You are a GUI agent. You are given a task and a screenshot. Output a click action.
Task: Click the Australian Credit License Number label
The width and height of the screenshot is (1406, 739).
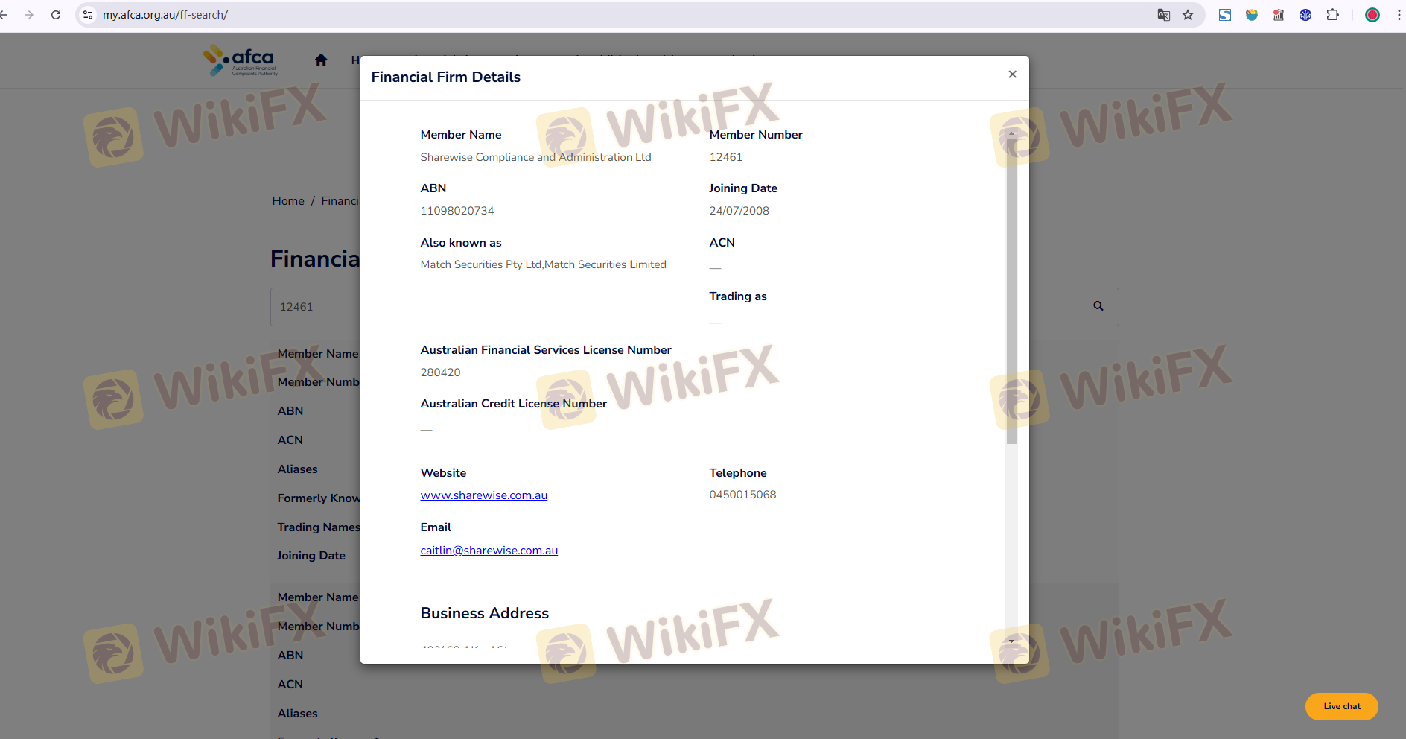(514, 404)
